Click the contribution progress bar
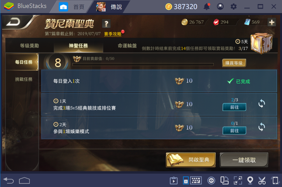The image size is (282, 187). tap(143, 64)
